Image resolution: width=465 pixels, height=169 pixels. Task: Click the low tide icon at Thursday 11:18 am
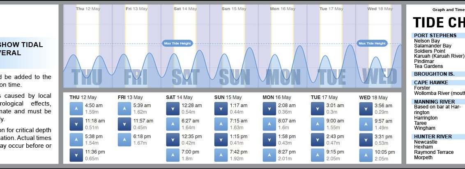click(76, 124)
